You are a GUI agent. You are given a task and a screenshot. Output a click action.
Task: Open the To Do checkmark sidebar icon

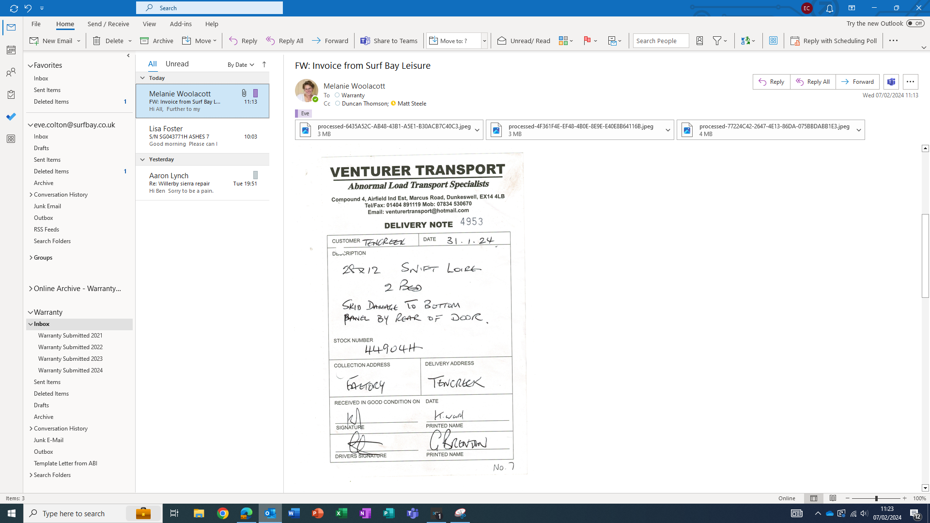[11, 117]
